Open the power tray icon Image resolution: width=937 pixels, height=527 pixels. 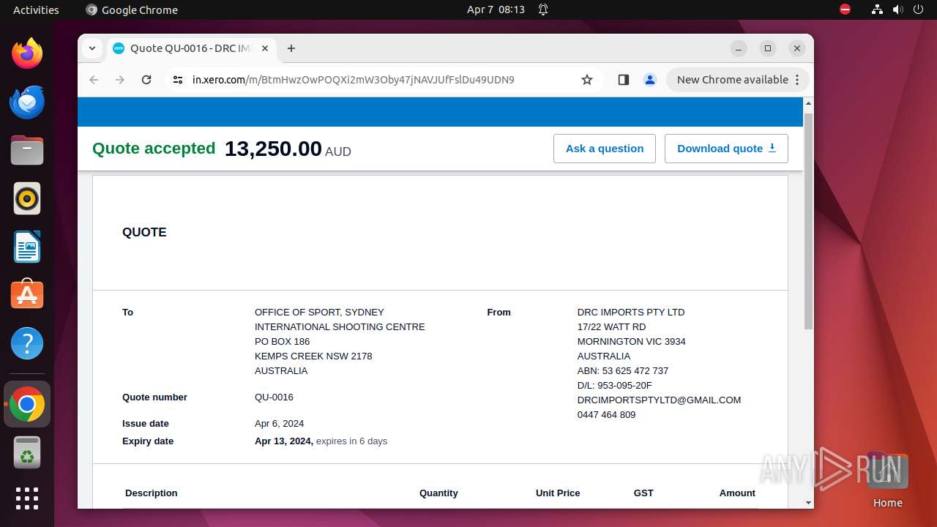[919, 10]
